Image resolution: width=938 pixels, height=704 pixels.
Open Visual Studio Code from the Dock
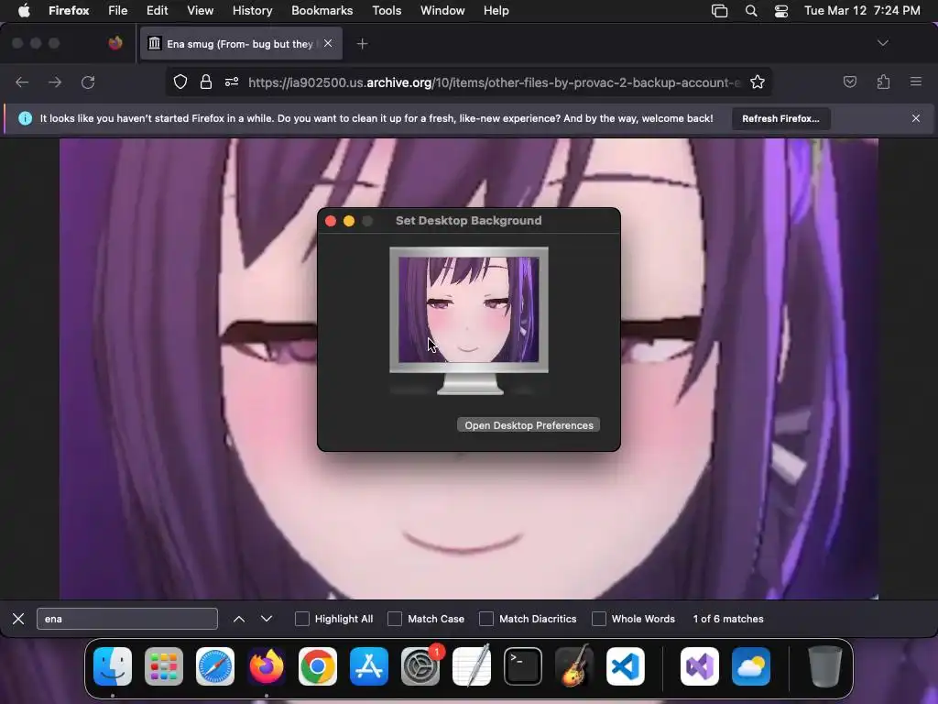626,666
